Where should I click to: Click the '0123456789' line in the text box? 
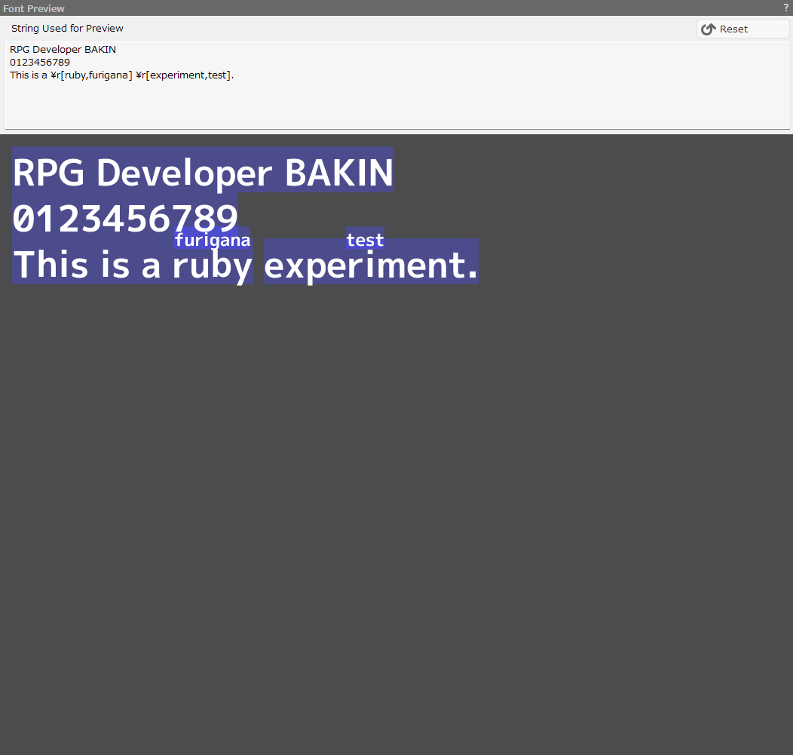click(x=40, y=63)
